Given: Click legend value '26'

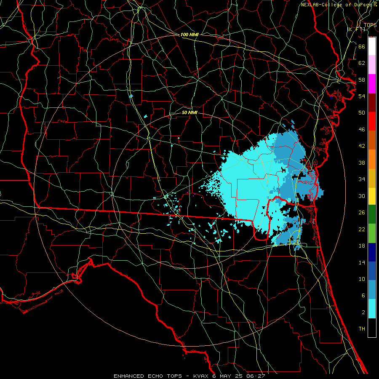Looking at the screenshot, I should (x=362, y=213).
